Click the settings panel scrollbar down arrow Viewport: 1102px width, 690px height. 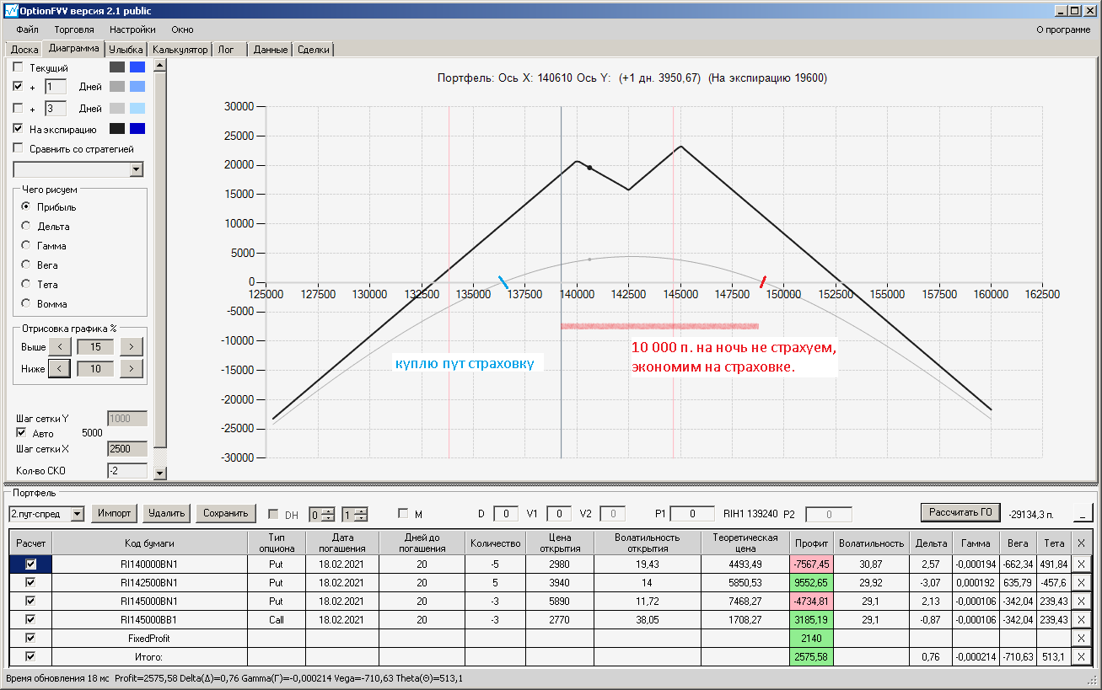tap(160, 473)
